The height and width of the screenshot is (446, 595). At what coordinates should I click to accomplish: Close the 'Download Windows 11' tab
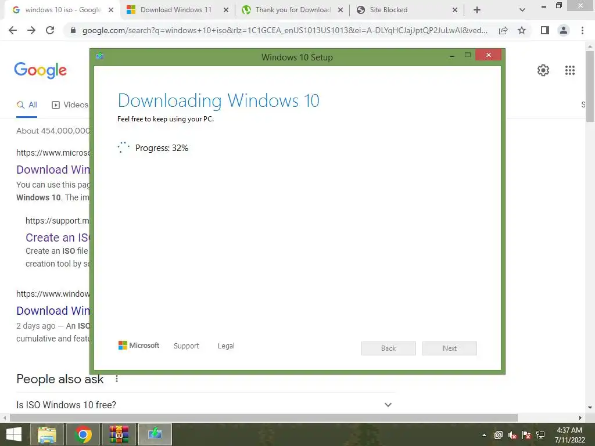click(226, 10)
